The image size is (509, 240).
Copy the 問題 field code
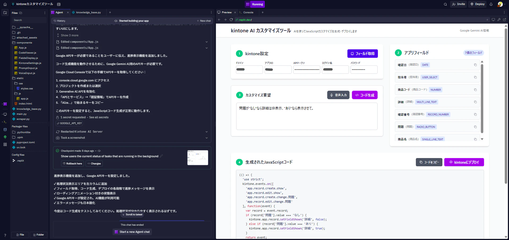coord(475,127)
